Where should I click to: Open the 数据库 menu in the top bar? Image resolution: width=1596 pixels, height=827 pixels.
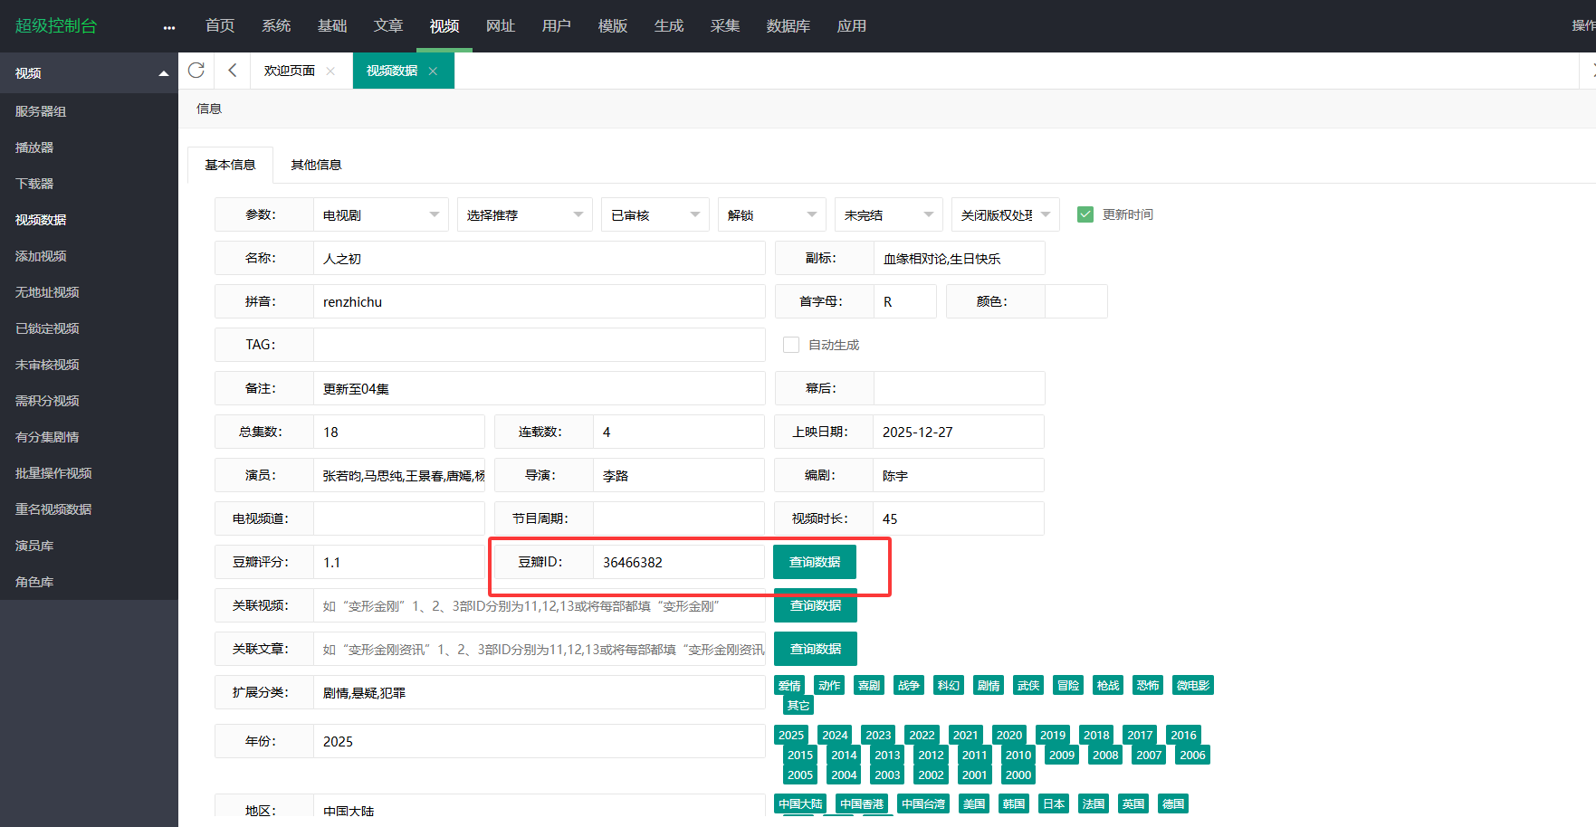pyautogui.click(x=788, y=26)
